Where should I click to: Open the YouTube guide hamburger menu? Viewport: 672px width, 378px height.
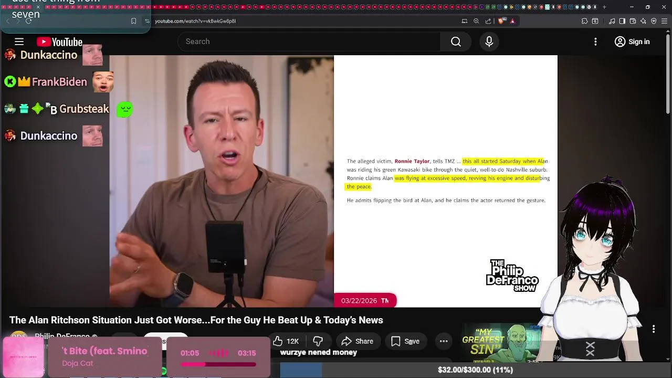(x=19, y=41)
